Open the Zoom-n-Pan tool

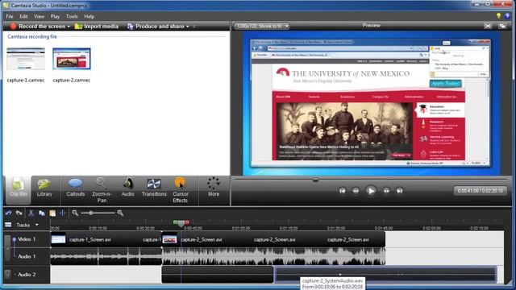pyautogui.click(x=102, y=190)
